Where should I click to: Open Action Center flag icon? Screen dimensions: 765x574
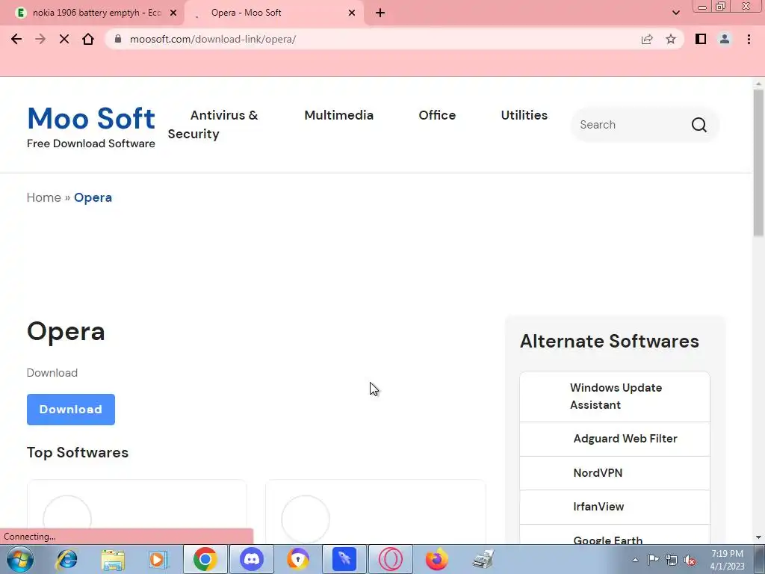(x=653, y=560)
